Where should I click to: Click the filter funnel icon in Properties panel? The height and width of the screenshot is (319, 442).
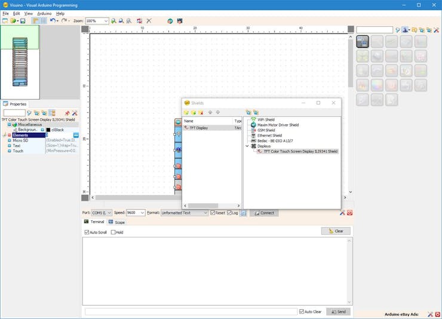coord(29,113)
